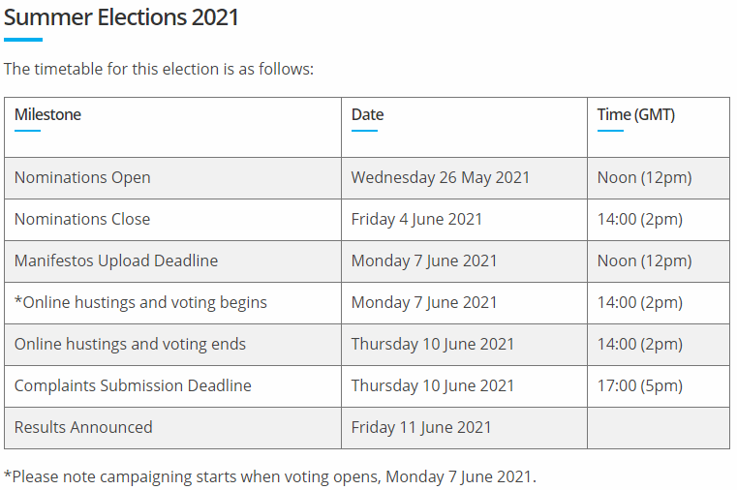737x490 pixels.
Task: Click the Date column header
Action: [x=367, y=114]
